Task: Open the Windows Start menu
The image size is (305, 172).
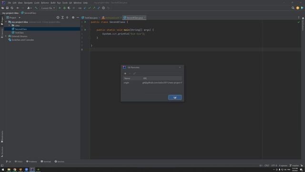Action: click(x=3, y=170)
